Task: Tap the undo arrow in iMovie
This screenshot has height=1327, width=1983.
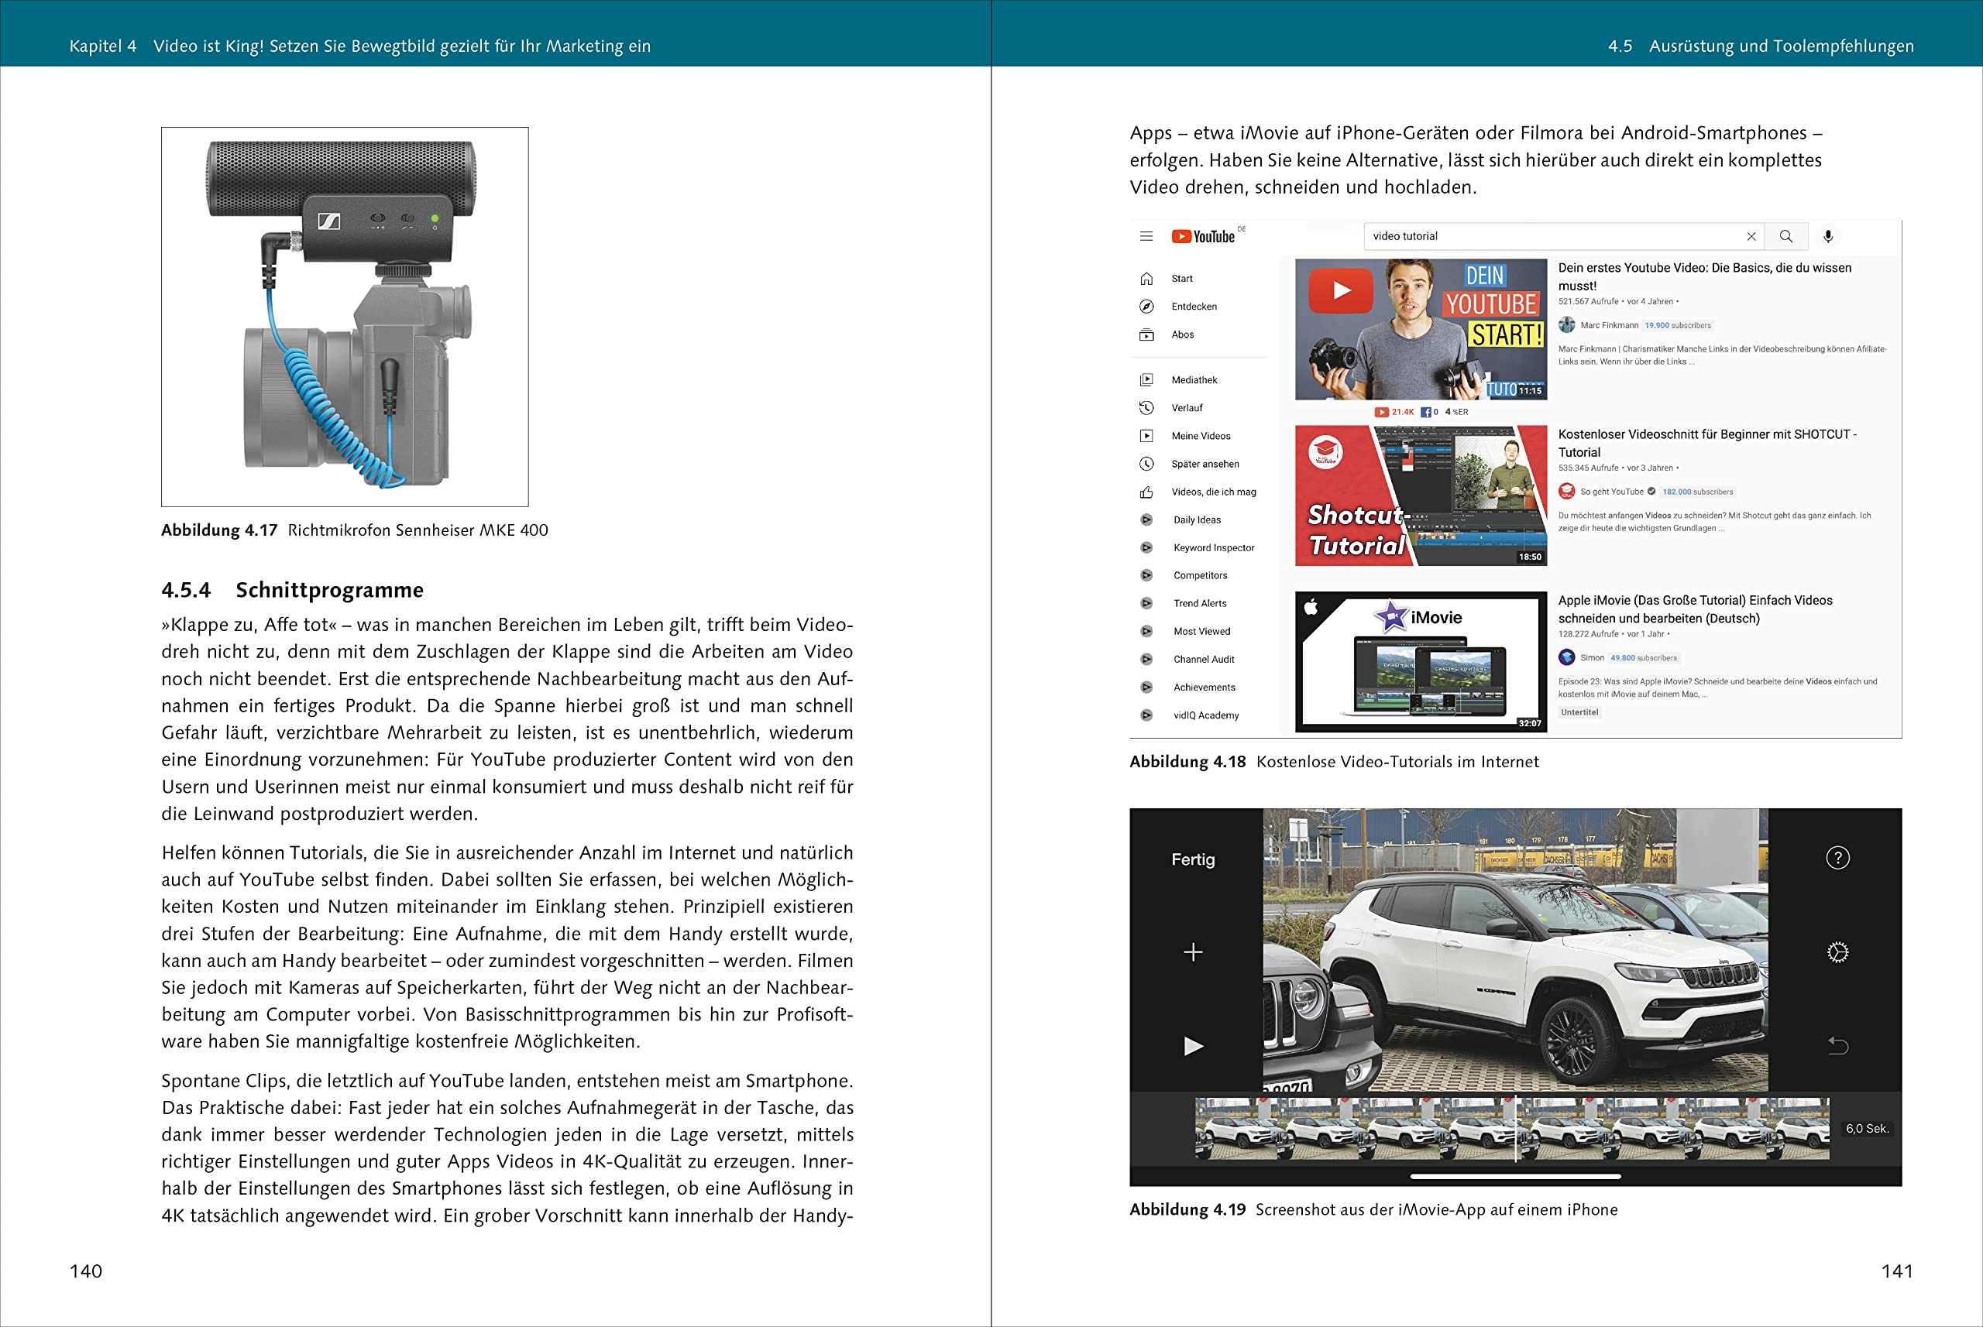Action: tap(1837, 1047)
